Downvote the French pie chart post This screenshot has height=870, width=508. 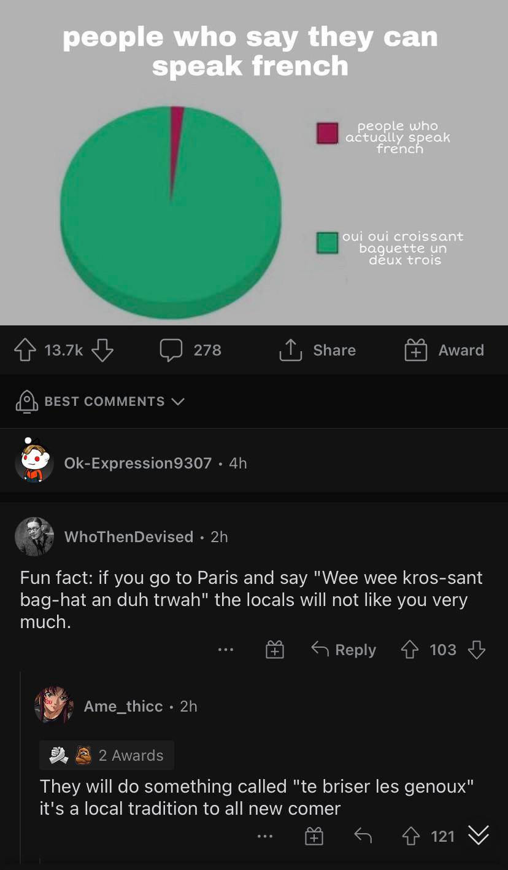point(102,350)
